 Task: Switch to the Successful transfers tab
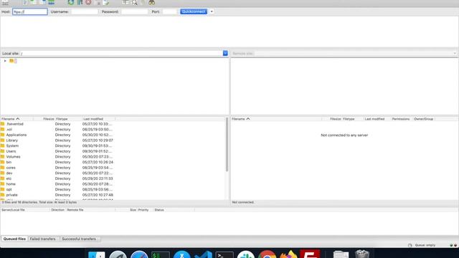(x=79, y=239)
